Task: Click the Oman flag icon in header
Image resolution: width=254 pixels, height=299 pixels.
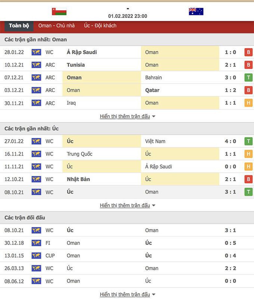Action: point(59,11)
